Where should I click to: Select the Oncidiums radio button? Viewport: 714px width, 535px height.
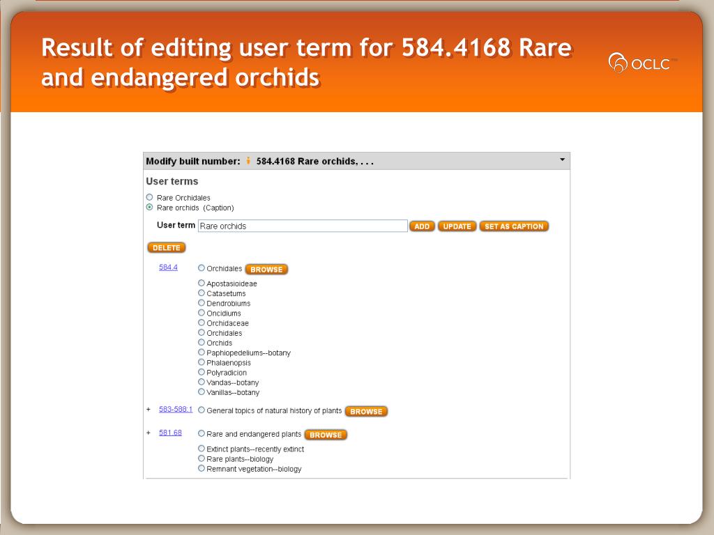(202, 313)
